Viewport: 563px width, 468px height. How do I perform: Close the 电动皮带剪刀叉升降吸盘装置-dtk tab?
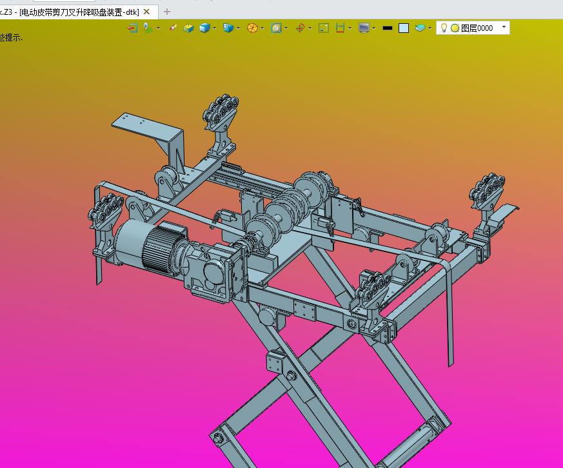tap(146, 12)
